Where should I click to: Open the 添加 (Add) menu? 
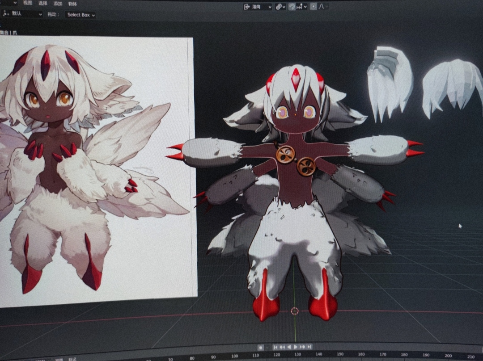pos(58,4)
